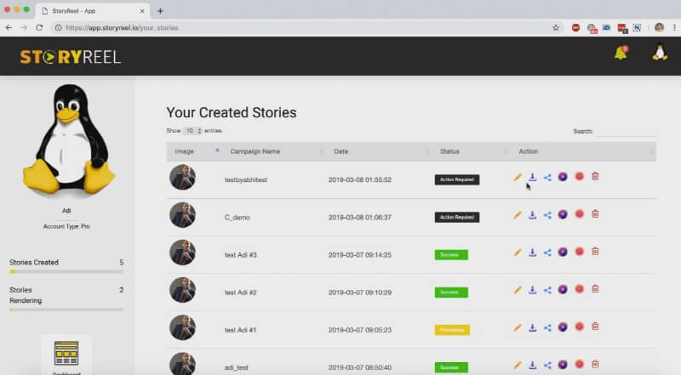Click the Action Required badge for testbyabhitest
This screenshot has height=375, width=681.
[457, 179]
